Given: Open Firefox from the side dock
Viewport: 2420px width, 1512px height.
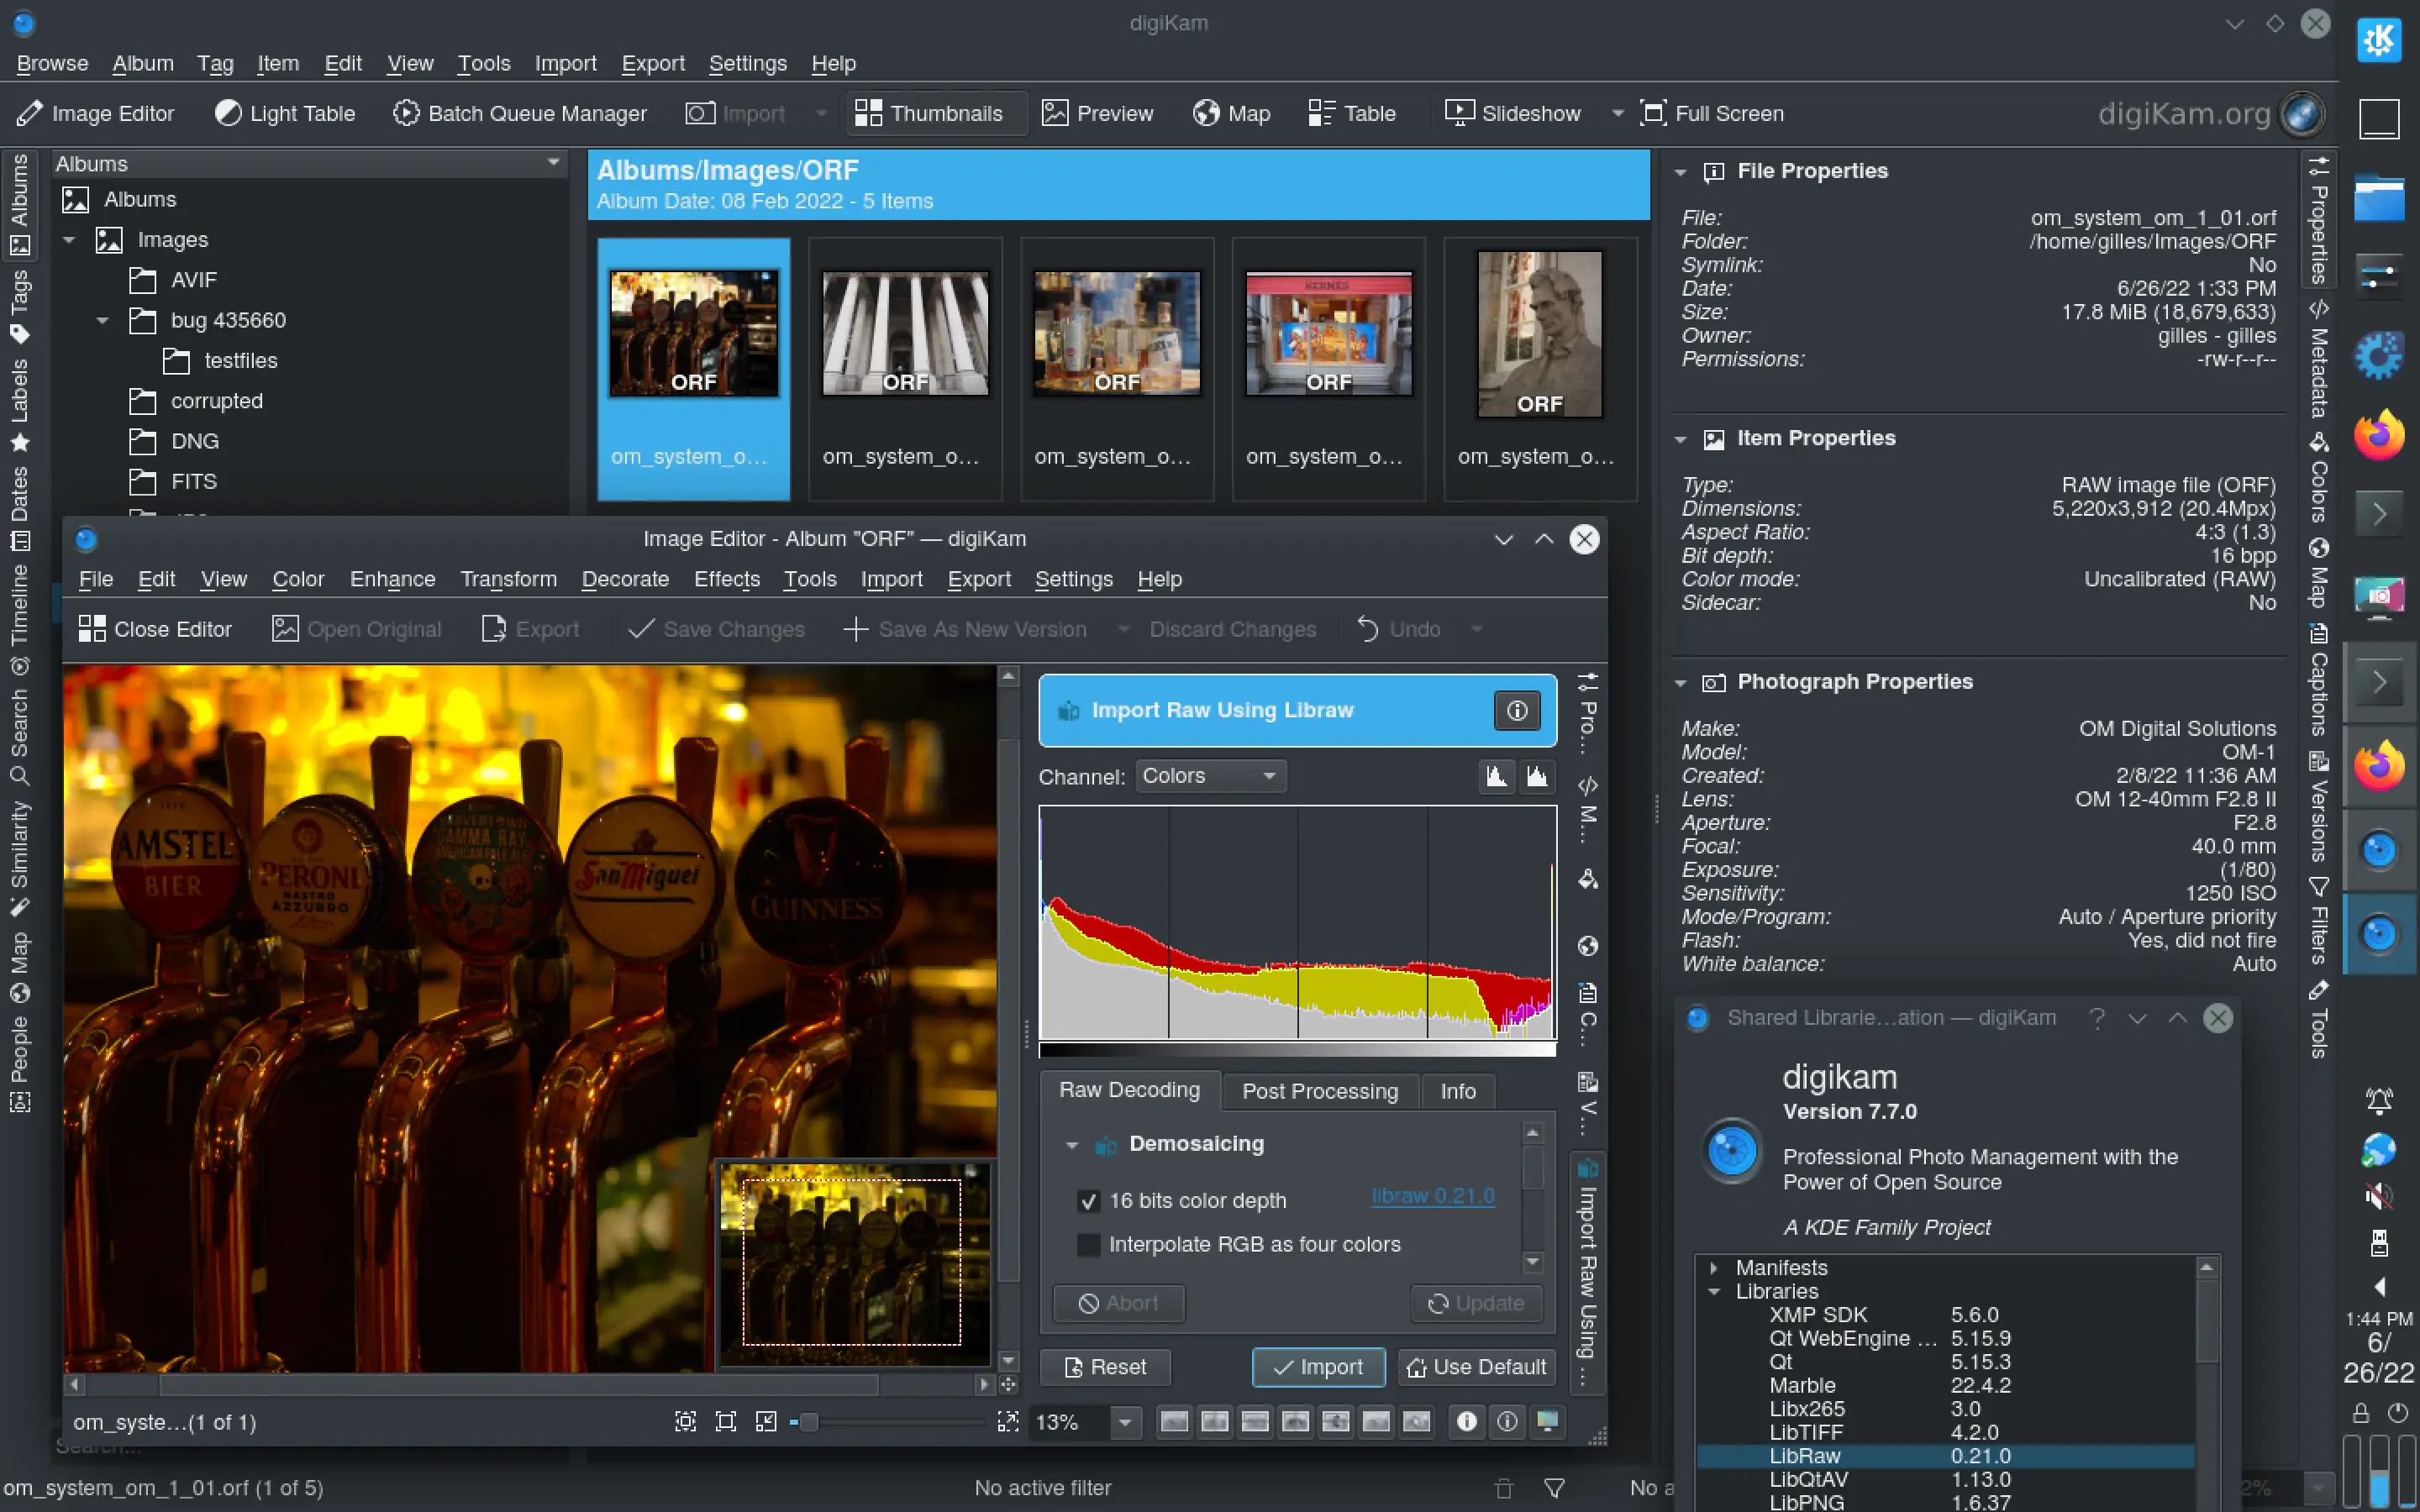Looking at the screenshot, I should [2378, 435].
